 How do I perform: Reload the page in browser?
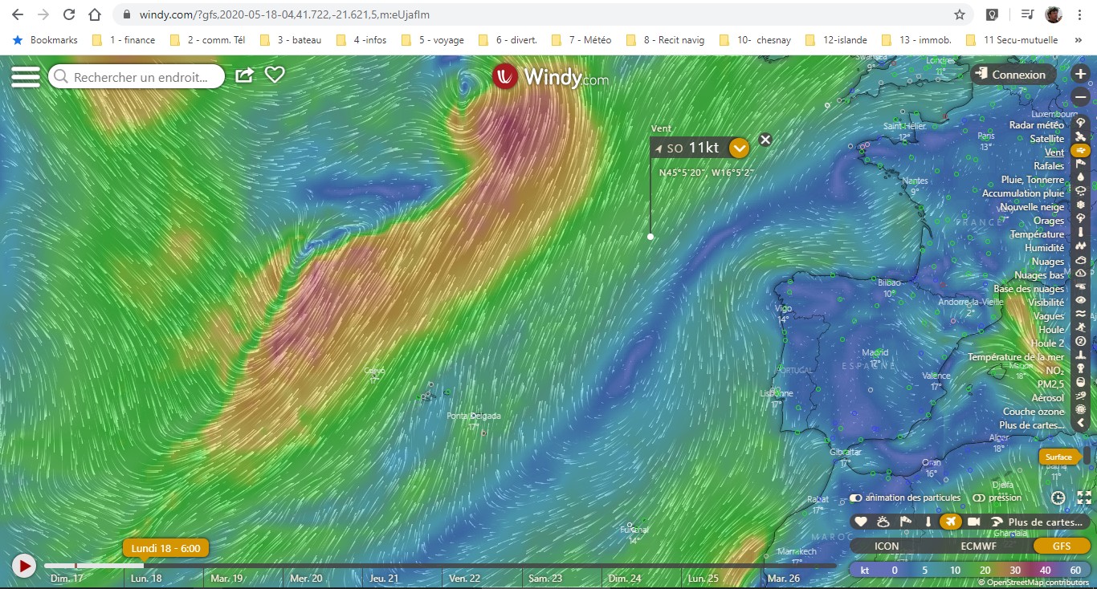pyautogui.click(x=69, y=14)
